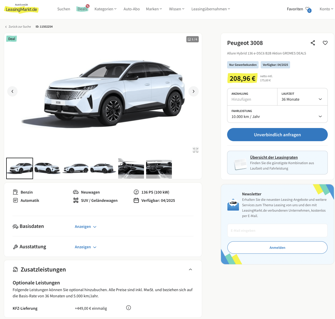Click the Deal badge on image
The height and width of the screenshot is (319, 335).
(x=12, y=39)
